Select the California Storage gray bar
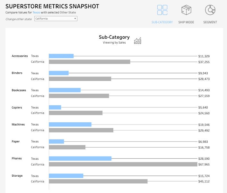This screenshot has width=227, height=193. tap(98, 181)
